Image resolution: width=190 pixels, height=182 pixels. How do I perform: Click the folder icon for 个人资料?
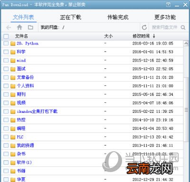tap(13, 86)
